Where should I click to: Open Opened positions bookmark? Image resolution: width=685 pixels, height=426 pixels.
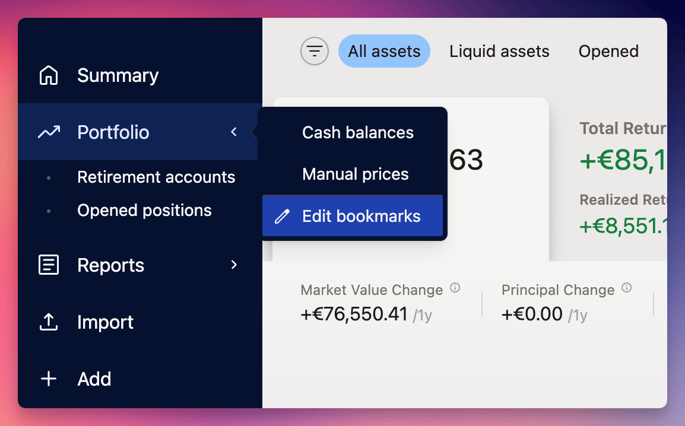pos(144,211)
